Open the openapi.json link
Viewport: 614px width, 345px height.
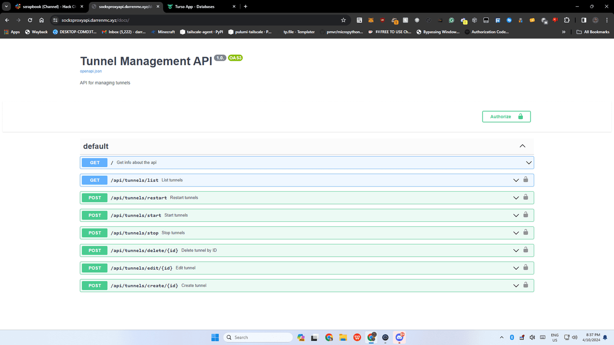pos(91,71)
